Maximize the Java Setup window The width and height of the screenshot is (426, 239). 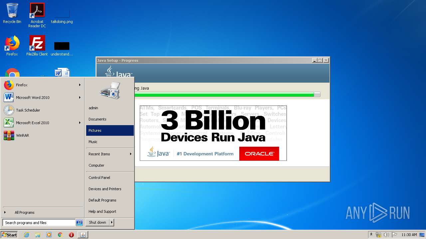[320, 60]
